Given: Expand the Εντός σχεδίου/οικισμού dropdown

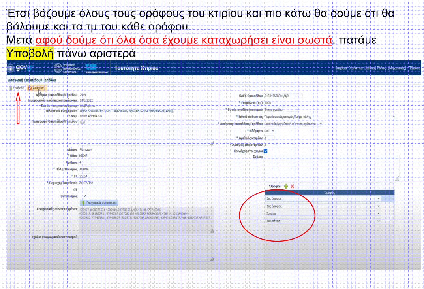Looking at the screenshot, I should click(x=281, y=110).
